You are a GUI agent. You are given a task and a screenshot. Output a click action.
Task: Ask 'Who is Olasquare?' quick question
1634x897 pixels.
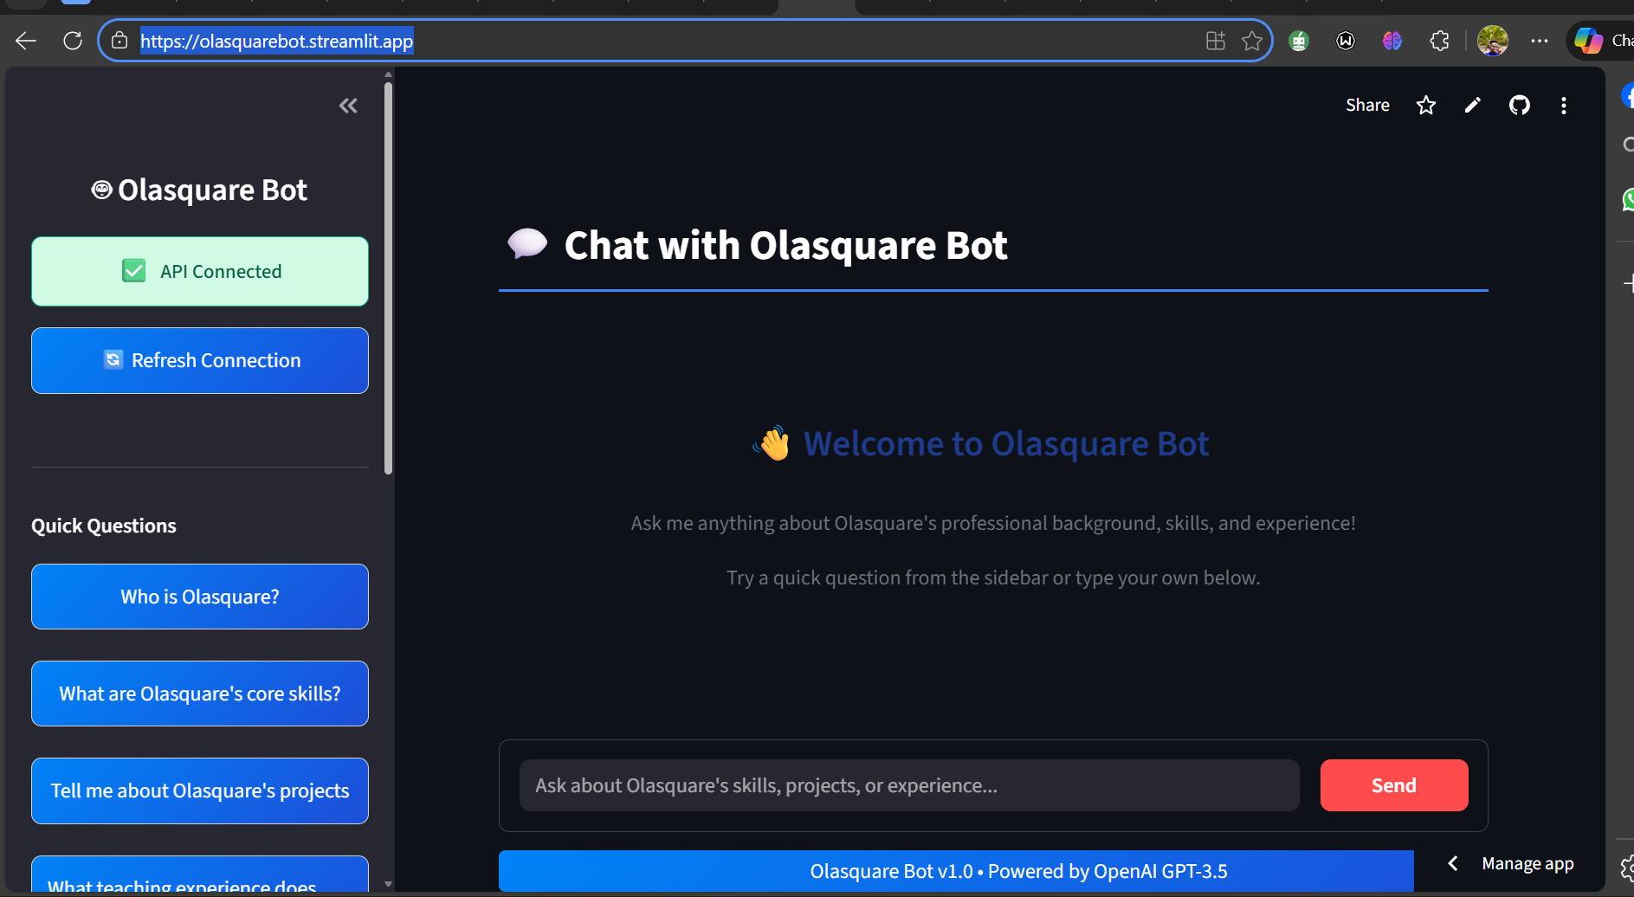200,596
